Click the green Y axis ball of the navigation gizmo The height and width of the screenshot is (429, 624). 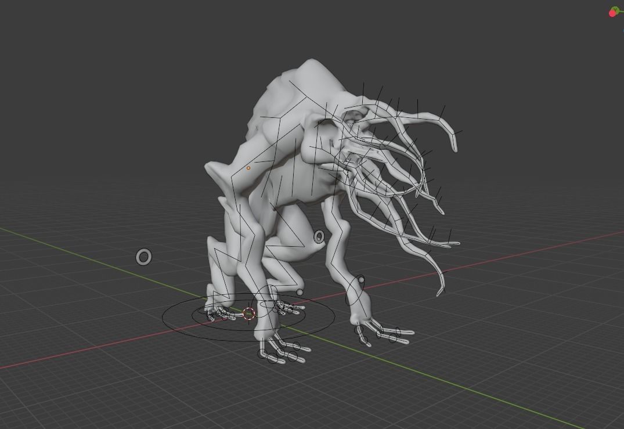click(x=617, y=9)
